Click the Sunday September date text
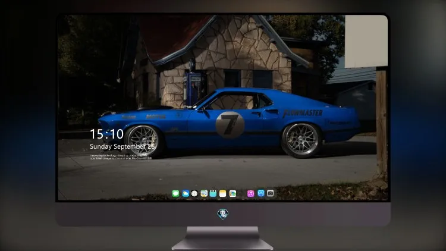The image size is (446, 251). 123,146
